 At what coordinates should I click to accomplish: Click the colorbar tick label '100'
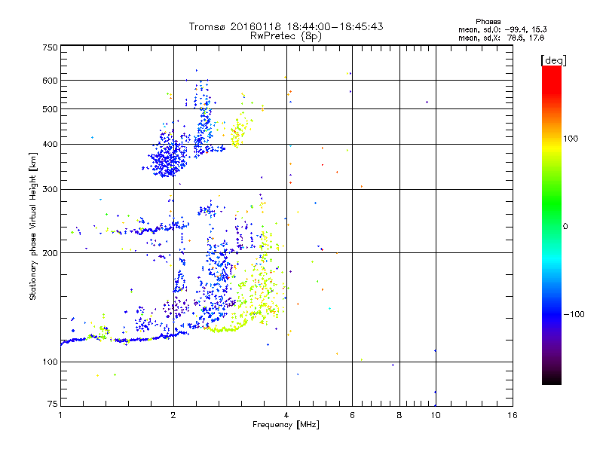571,139
